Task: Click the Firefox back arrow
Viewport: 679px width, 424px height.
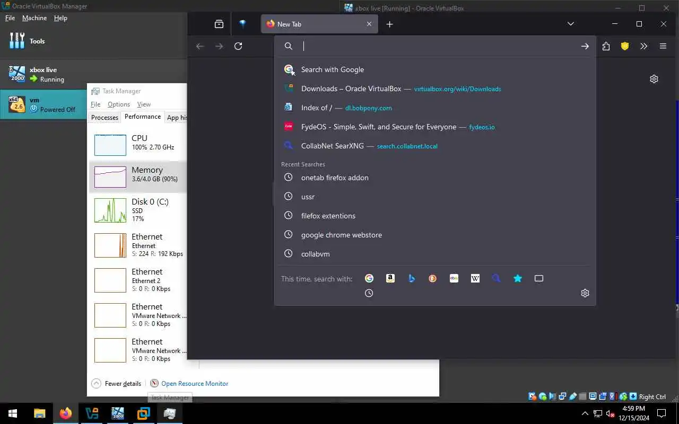Action: (x=200, y=46)
